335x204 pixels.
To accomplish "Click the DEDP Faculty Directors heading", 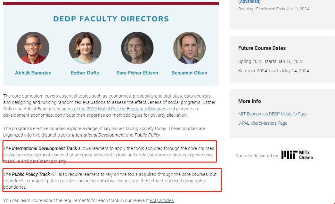I will pyautogui.click(x=111, y=19).
